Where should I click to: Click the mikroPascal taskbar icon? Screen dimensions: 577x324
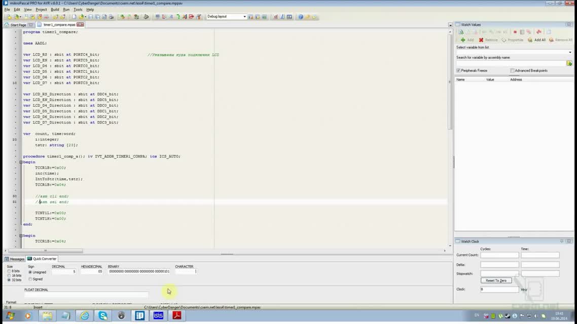[140, 315]
